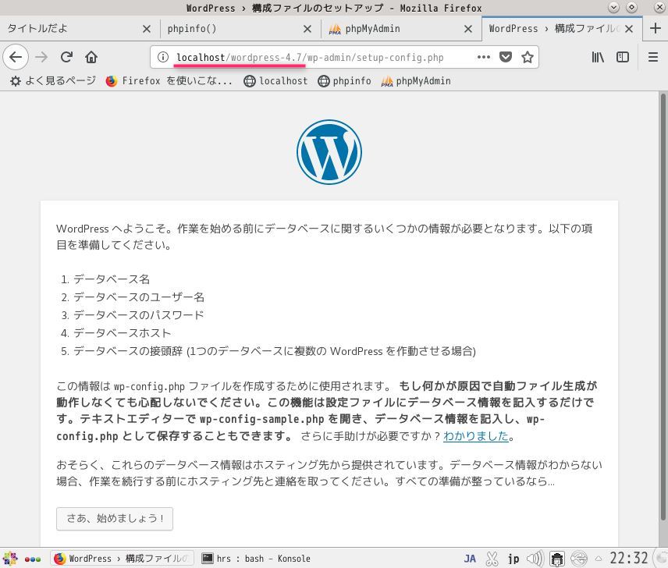Select the WordPress 構成ファイル tab
Image resolution: width=668 pixels, height=568 pixels.
click(562, 29)
